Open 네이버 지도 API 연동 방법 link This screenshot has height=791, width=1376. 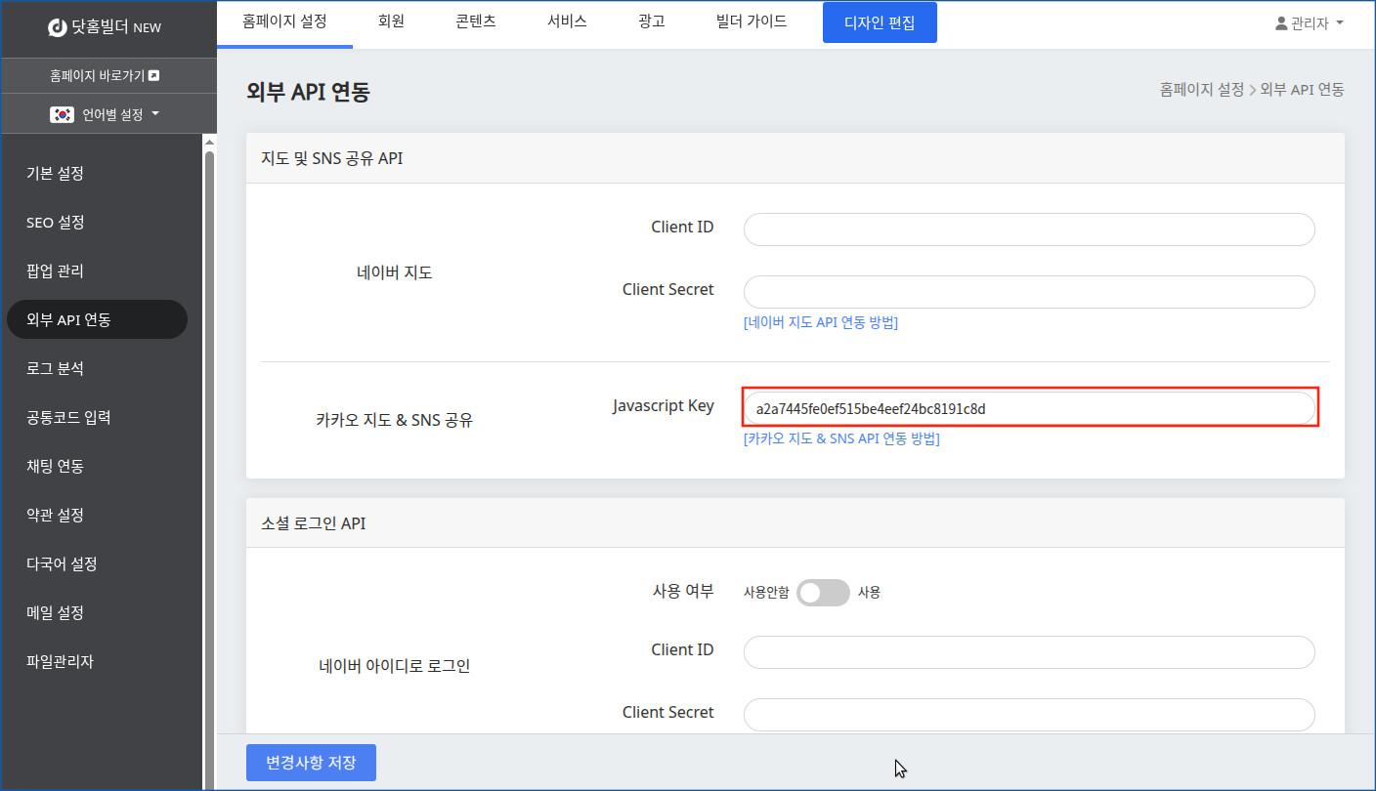(x=820, y=322)
